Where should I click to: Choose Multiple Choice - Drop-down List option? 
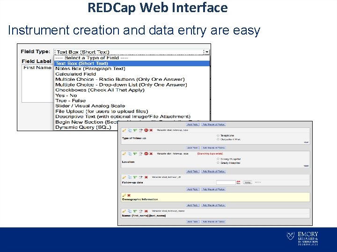coord(132,84)
